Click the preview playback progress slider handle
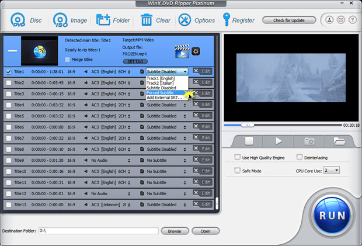 coord(247,125)
